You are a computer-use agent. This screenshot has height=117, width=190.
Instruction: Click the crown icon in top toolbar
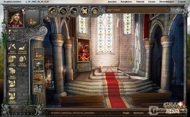click(x=95, y=11)
